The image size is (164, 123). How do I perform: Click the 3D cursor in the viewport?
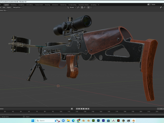[x=58, y=86]
